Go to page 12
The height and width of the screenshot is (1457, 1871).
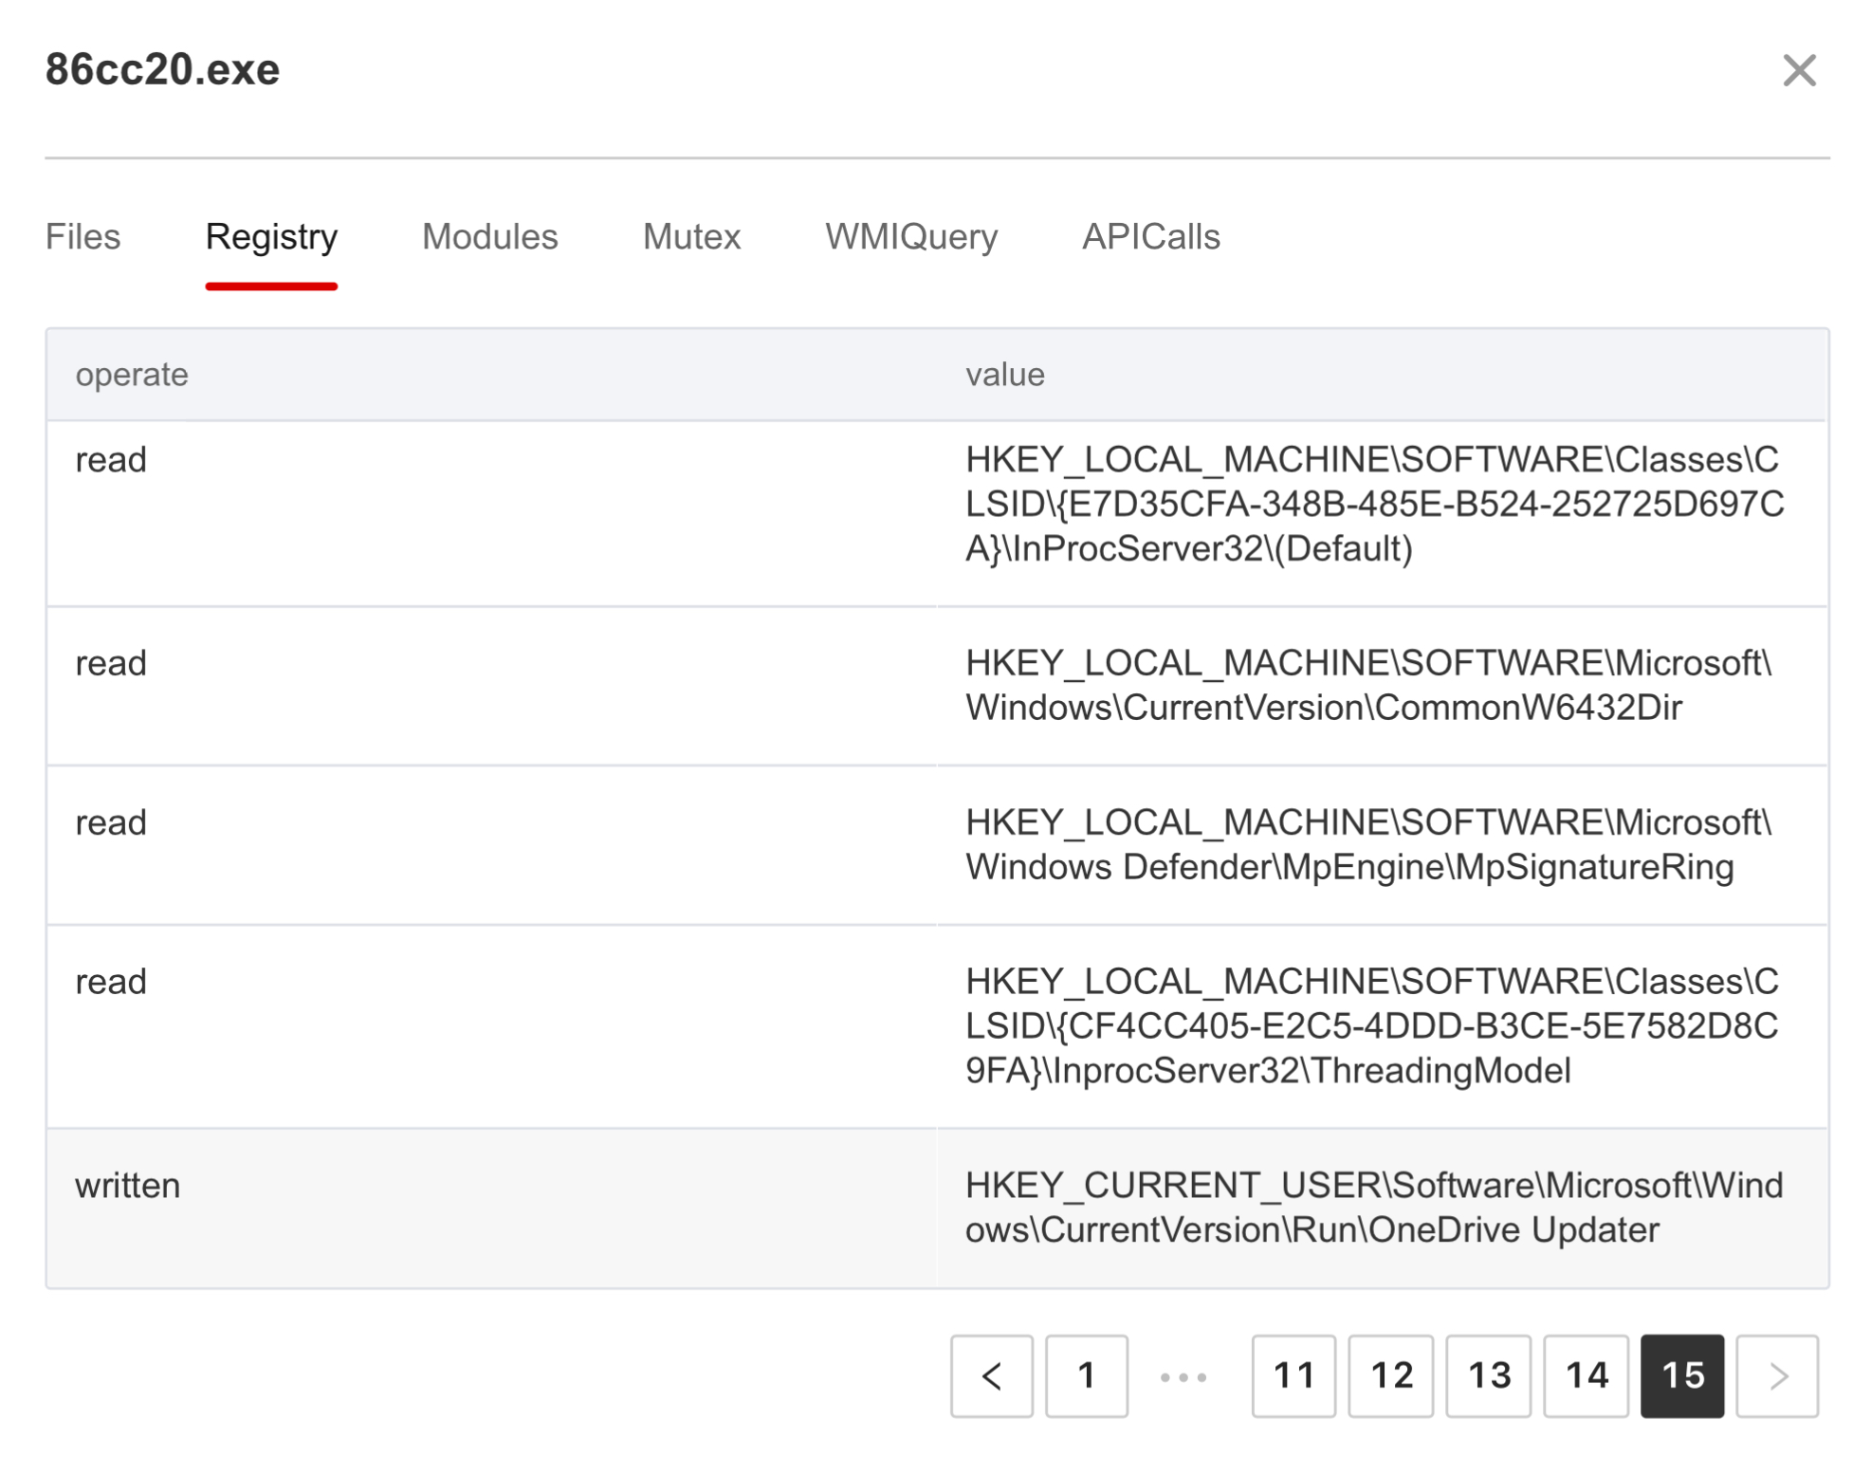pyautogui.click(x=1390, y=1375)
